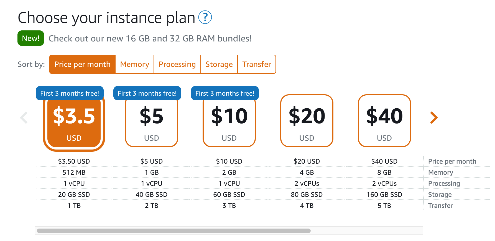This screenshot has height=241, width=495.
Task: Choose the $5 USD plan card
Action: pyautogui.click(x=152, y=123)
